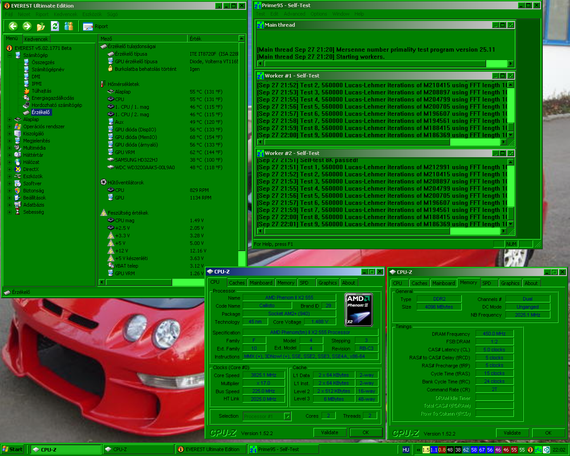Switch to the Kedvencek tab in EVEREST
Viewport: 570px width, 456px height.
coord(36,39)
